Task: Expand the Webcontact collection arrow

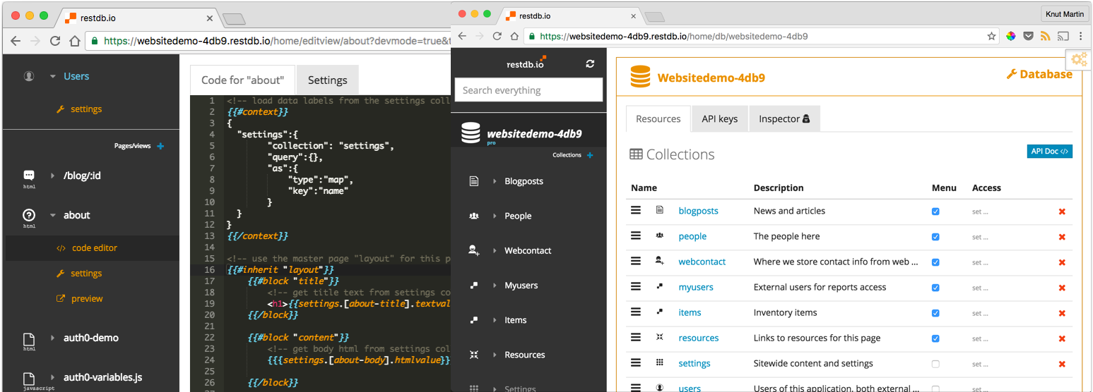Action: (494, 250)
